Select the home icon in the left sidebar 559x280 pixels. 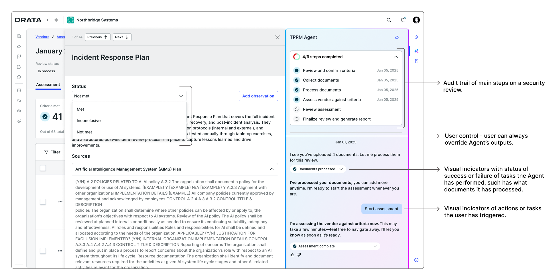(x=19, y=46)
